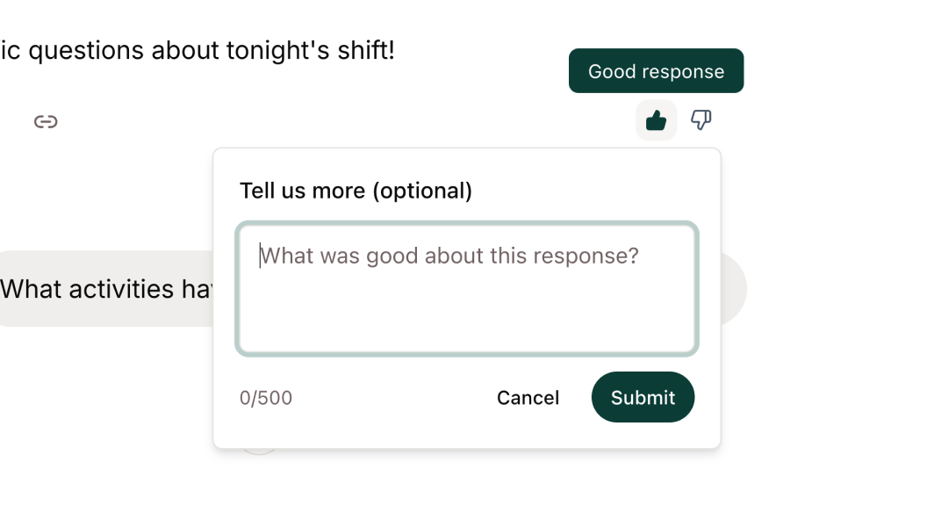Image resolution: width=934 pixels, height=527 pixels.
Task: Focus the 'What was good about this response?' field
Action: tap(466, 288)
